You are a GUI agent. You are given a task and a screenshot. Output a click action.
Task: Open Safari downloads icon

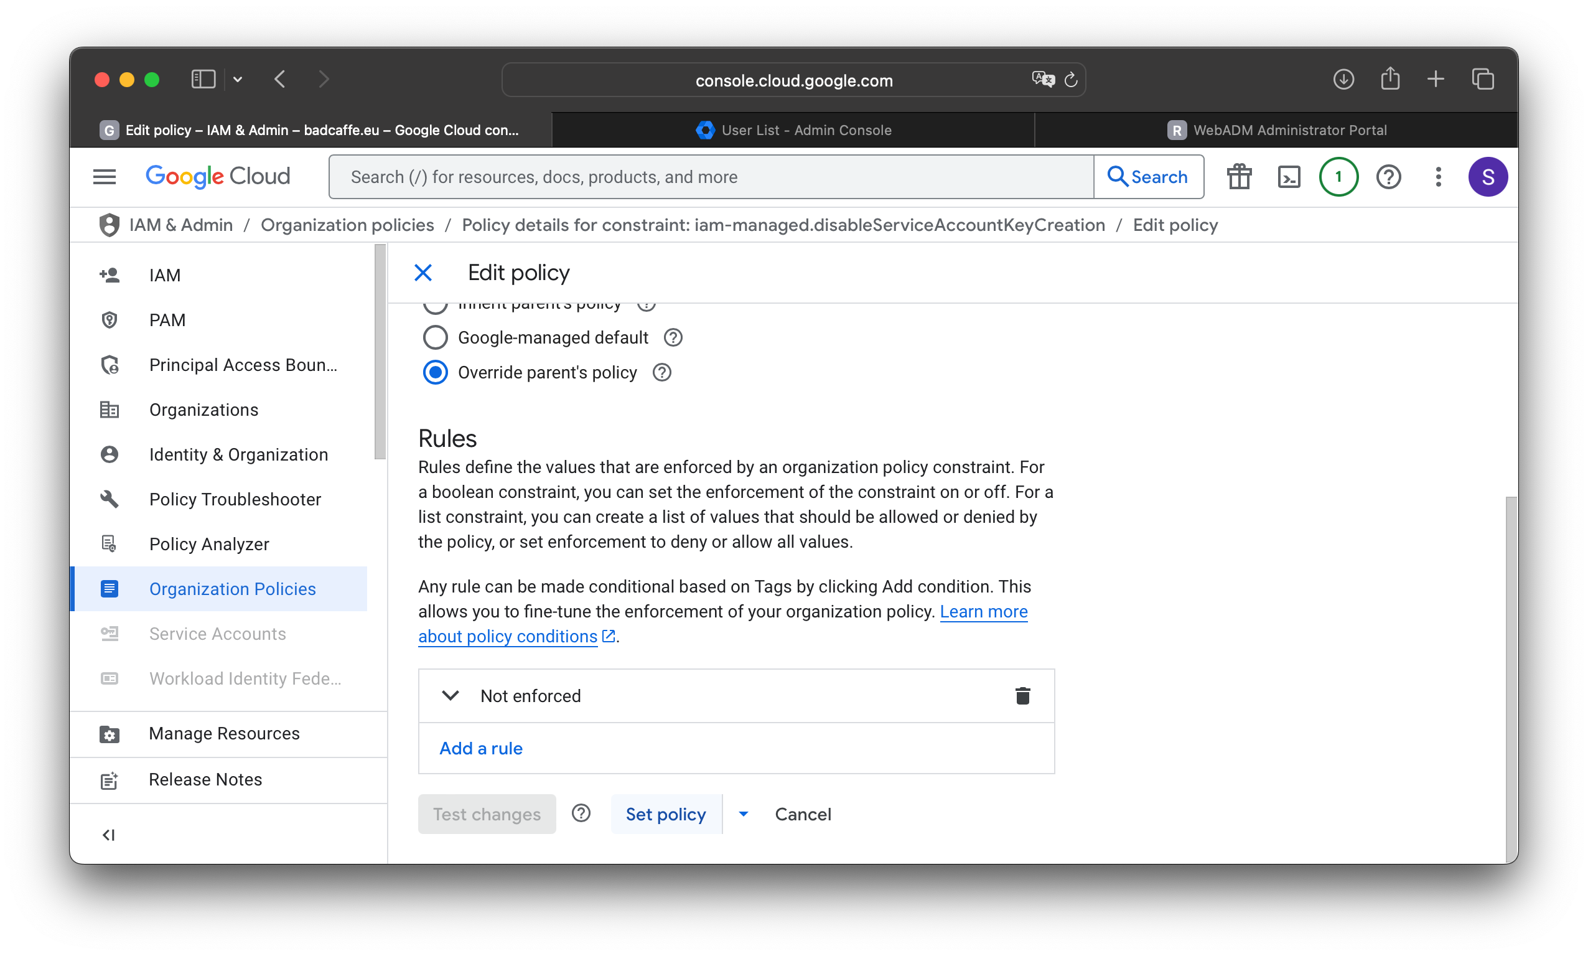tap(1343, 80)
